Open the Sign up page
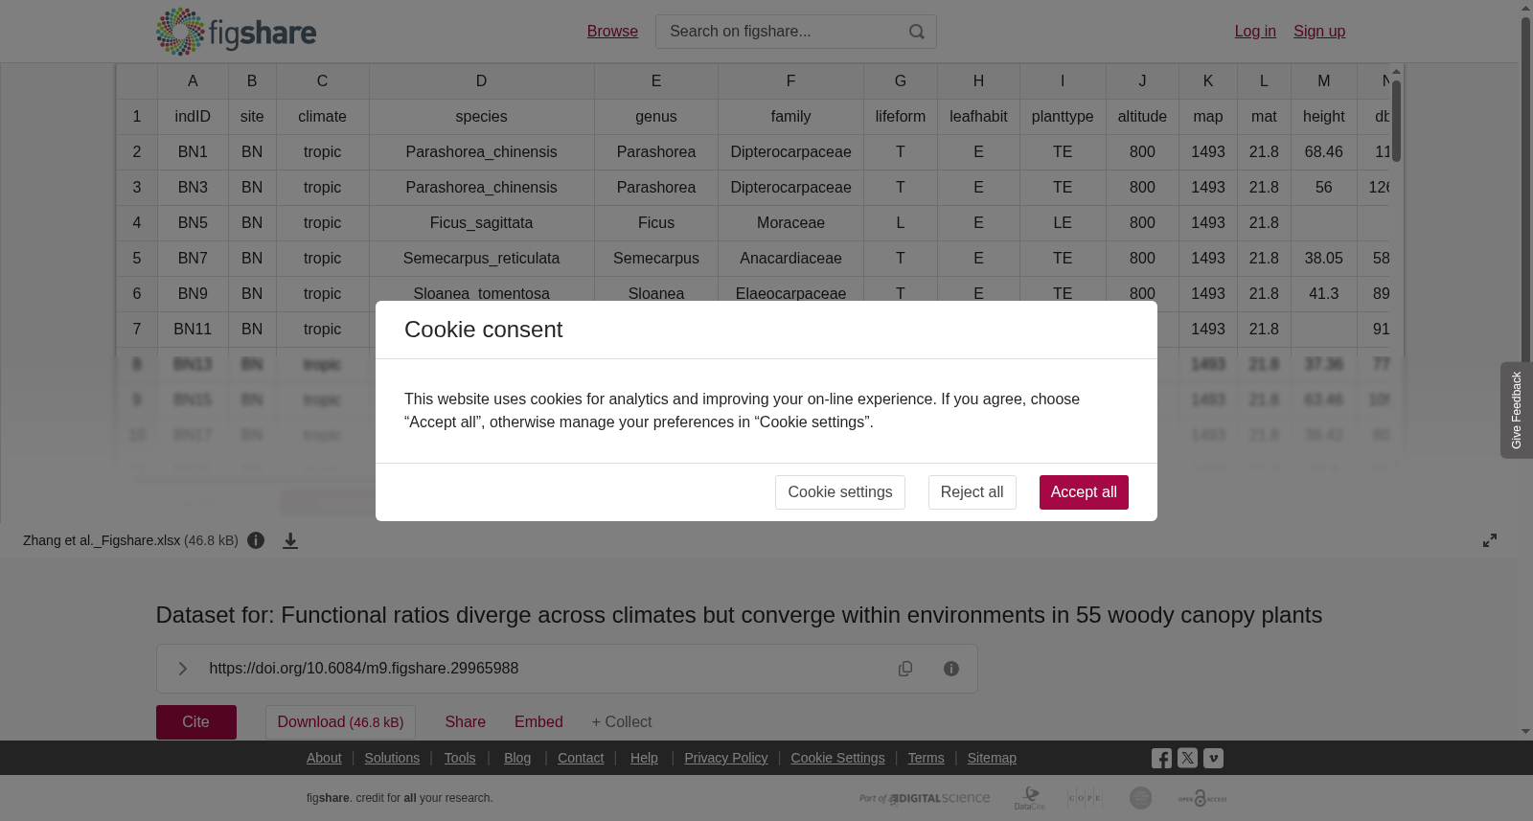Screen dimensions: 1533x821 tap(1319, 32)
